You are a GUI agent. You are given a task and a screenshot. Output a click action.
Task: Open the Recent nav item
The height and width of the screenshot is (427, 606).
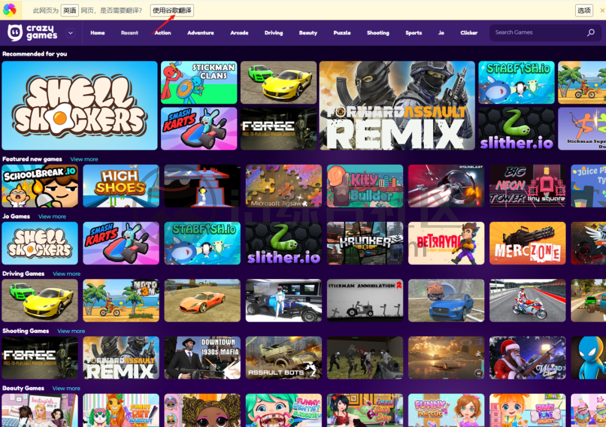pos(130,33)
